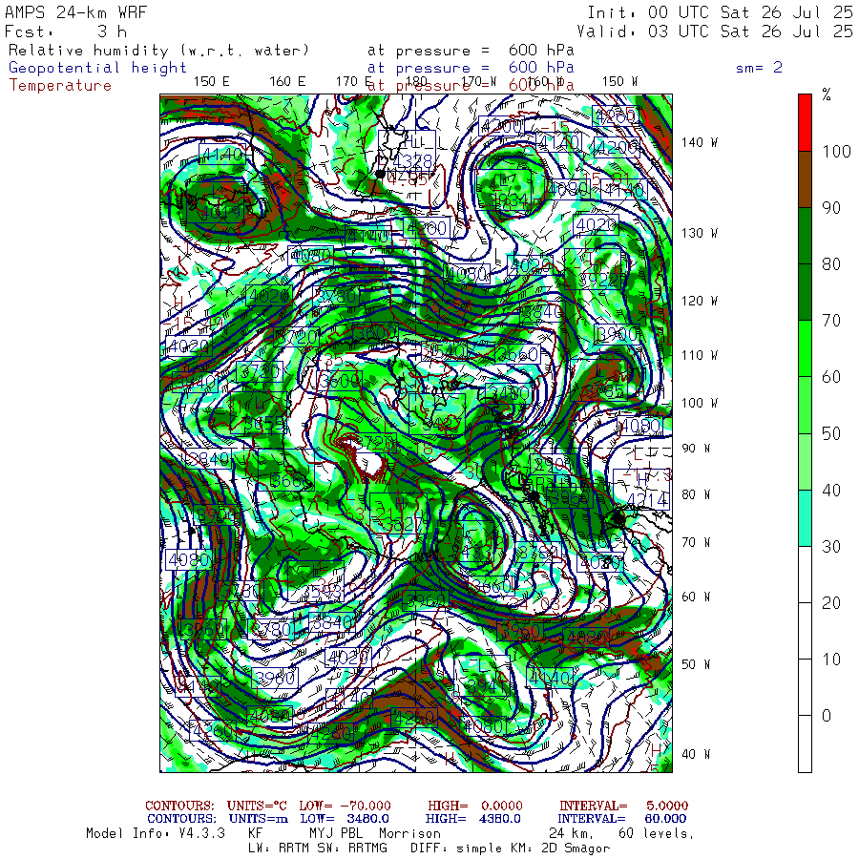859x859 pixels.
Task: Click the light green 40–50% colorbar segment
Action: 805,461
